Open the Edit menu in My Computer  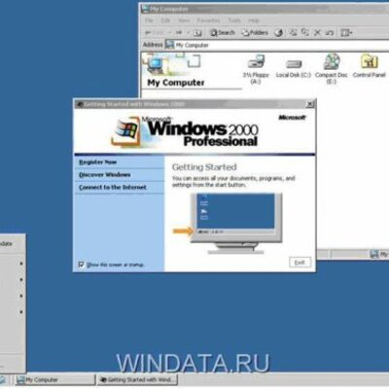tap(165, 20)
